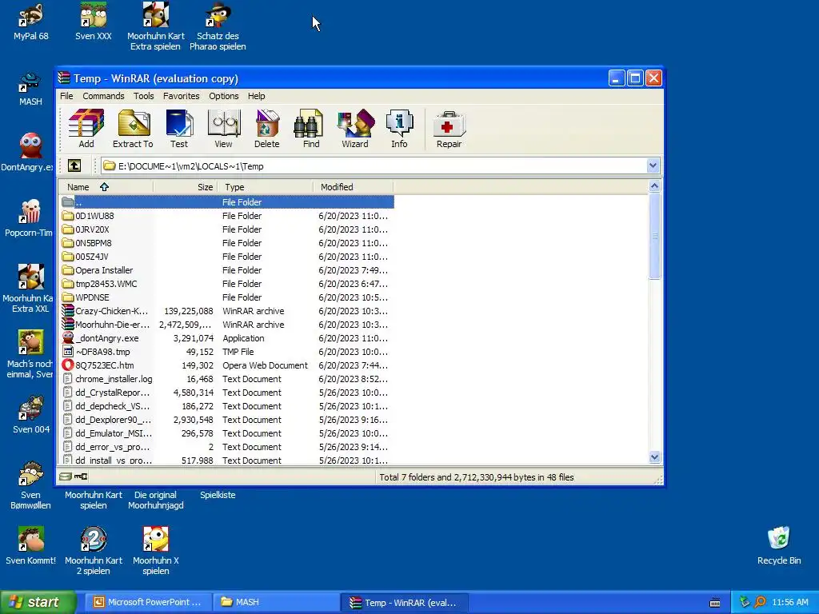Click scrollbar up arrow in file list
The image size is (819, 614).
(x=654, y=185)
